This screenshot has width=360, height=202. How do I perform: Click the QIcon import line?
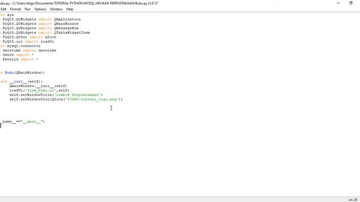point(28,37)
